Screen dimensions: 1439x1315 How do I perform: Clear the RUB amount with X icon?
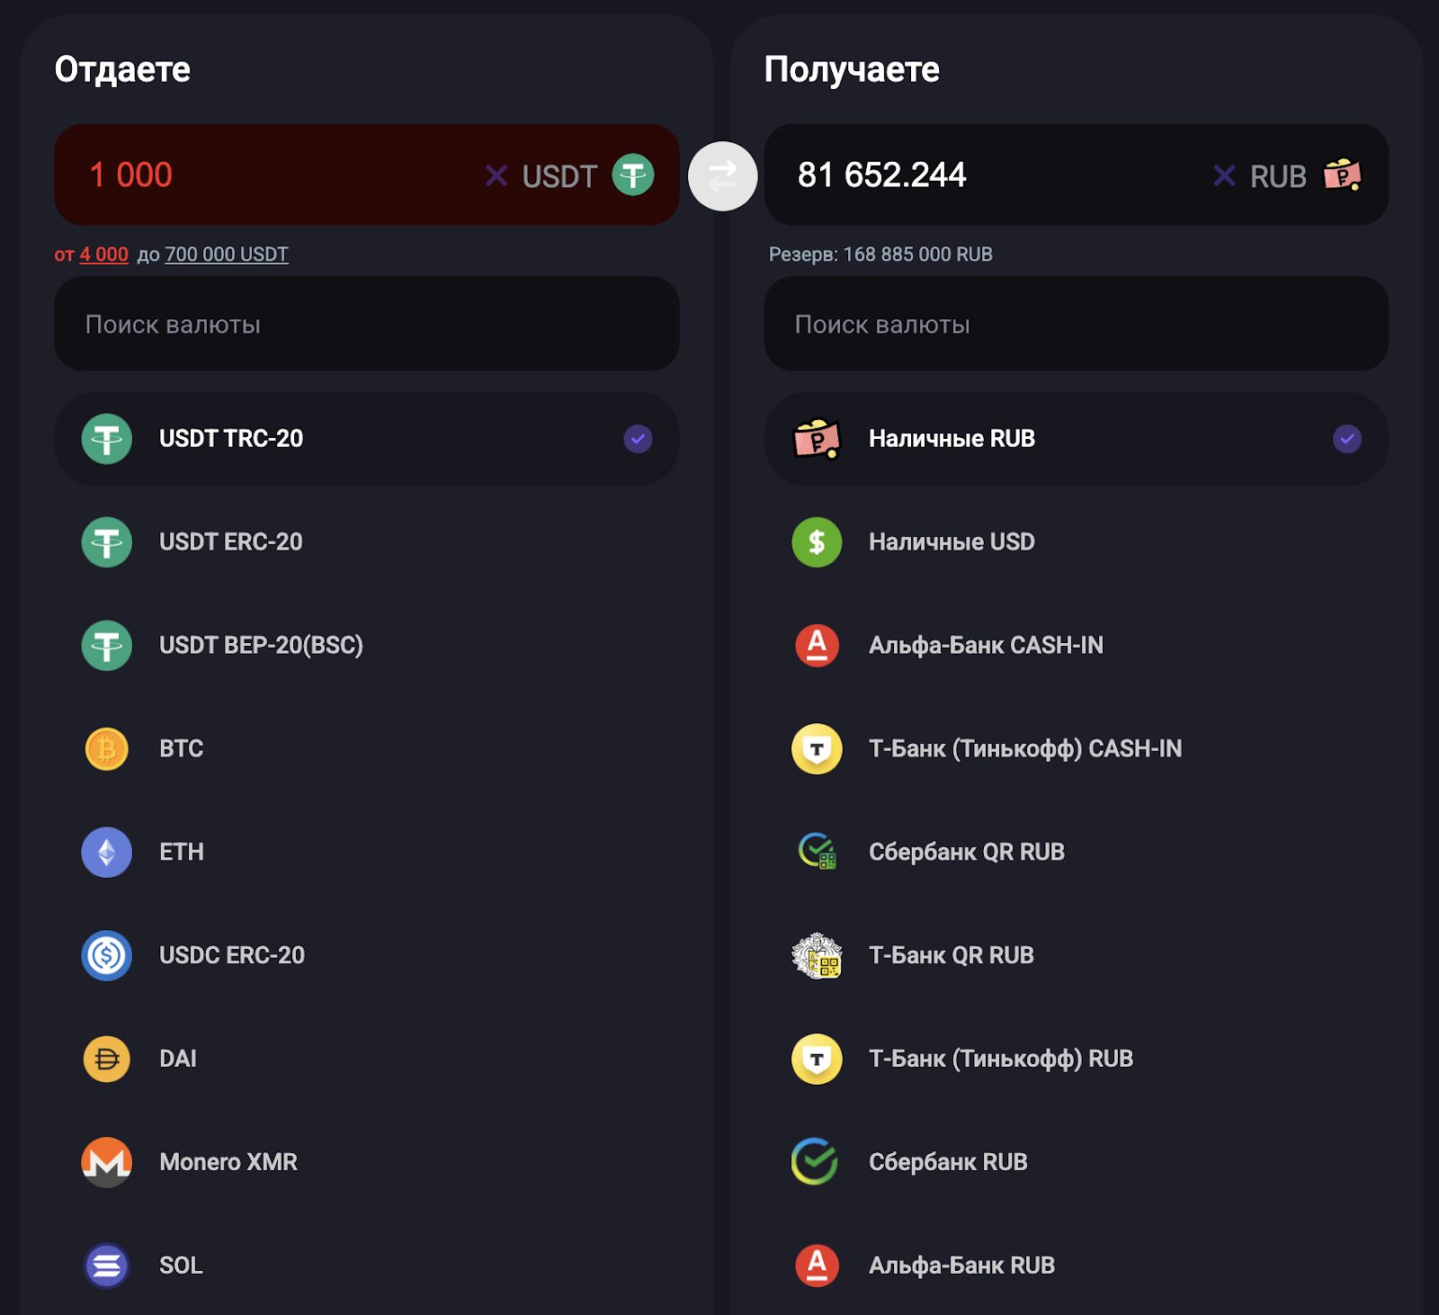click(1224, 175)
